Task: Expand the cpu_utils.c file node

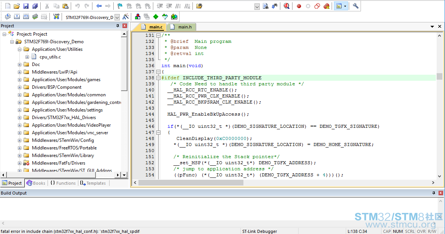Action: click(27, 57)
